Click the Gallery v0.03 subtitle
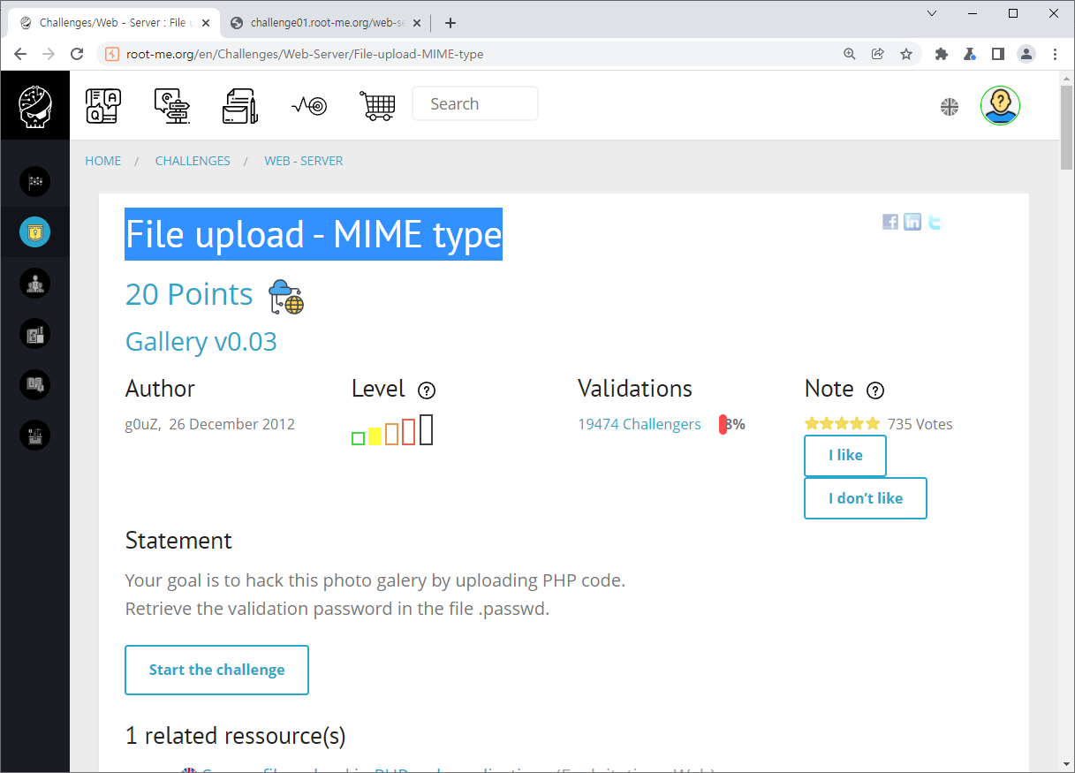This screenshot has height=773, width=1075. coord(201,341)
